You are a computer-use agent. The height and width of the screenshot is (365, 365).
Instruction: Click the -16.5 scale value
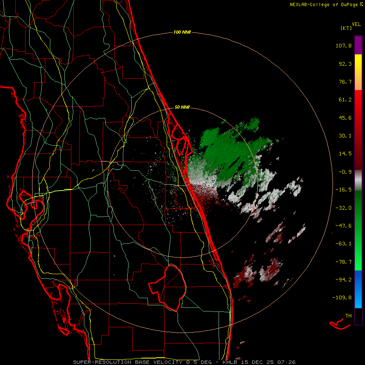pos(344,190)
